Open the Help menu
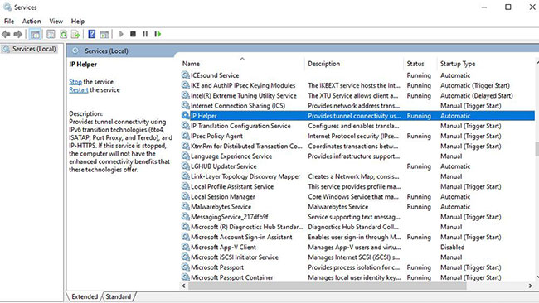The width and height of the screenshot is (539, 303). [78, 22]
